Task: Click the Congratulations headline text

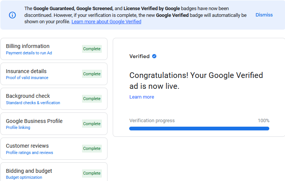Action: [x=196, y=81]
